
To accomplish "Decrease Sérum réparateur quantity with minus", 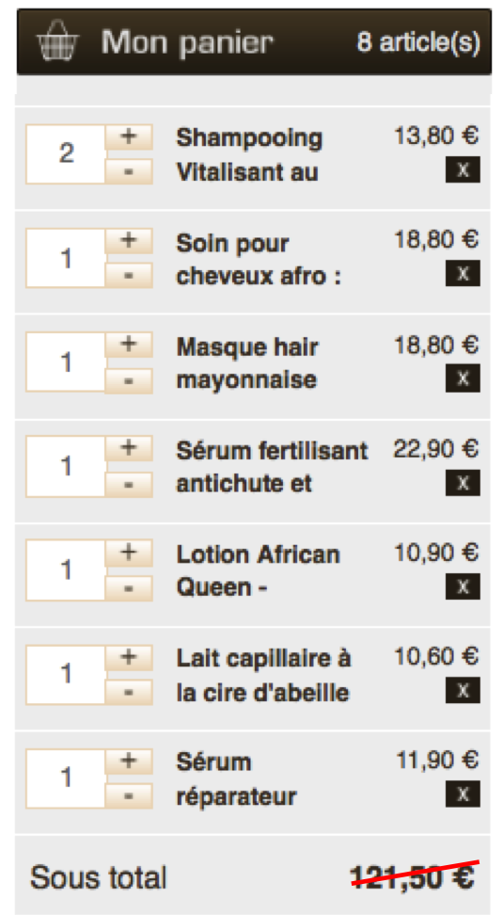I will coord(129,796).
